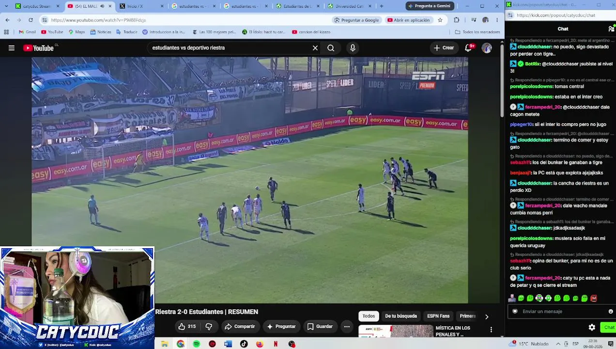616x349 pixels.
Task: Open Kick chat users list icon
Action: pos(611,29)
